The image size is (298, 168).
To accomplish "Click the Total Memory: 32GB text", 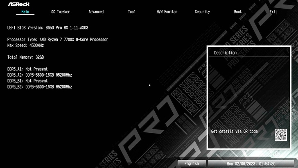I will coord(25,57).
